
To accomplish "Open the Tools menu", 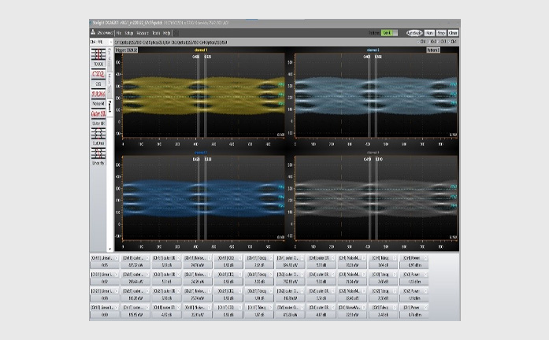I will [x=156, y=33].
